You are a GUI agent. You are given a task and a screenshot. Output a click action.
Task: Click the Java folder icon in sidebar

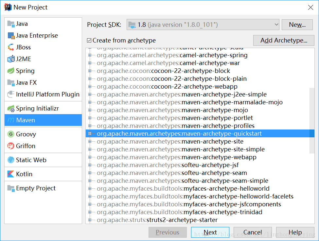coord(11,24)
